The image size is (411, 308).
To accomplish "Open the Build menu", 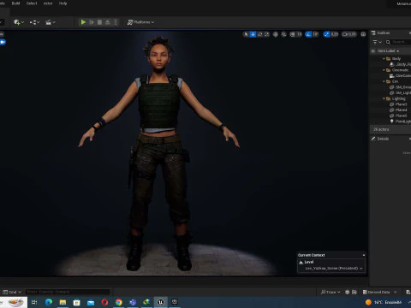I will click(15, 3).
